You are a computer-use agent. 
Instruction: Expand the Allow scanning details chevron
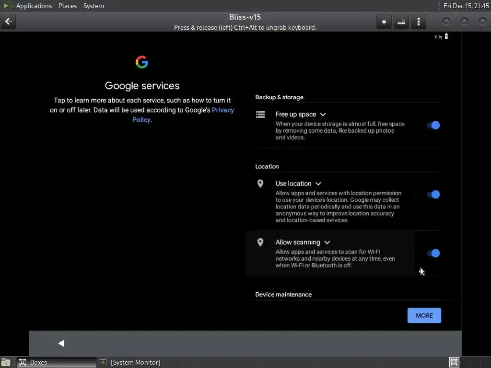pyautogui.click(x=327, y=242)
